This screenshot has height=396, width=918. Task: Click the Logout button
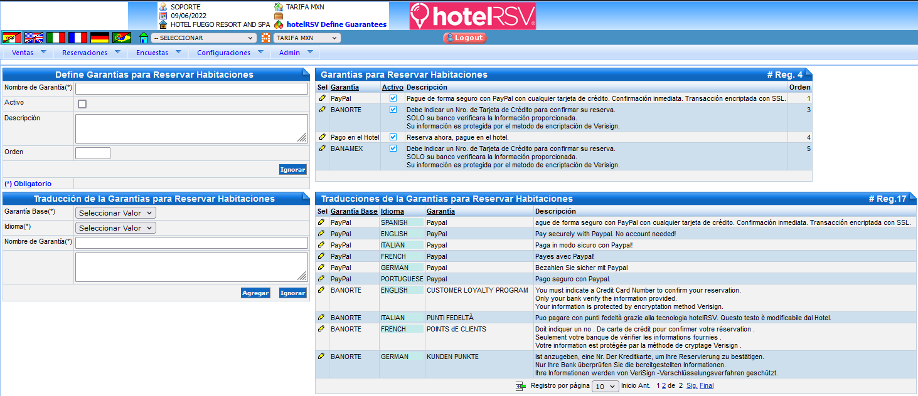pyautogui.click(x=464, y=38)
